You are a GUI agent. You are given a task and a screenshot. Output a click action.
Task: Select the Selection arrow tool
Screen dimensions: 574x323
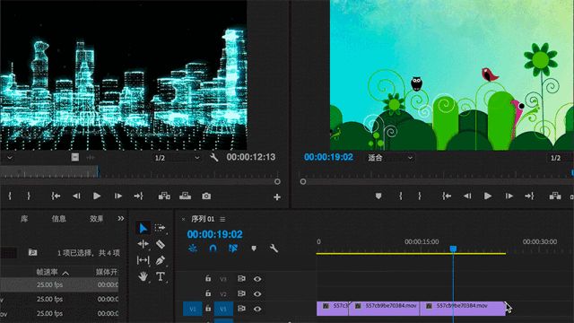point(143,228)
